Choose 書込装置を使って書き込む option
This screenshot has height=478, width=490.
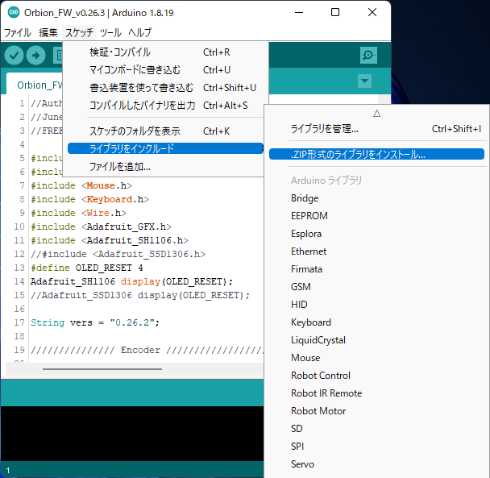[x=166, y=88]
